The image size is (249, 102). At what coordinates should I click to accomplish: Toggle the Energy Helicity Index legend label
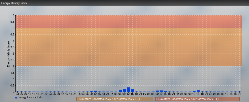point(31,97)
